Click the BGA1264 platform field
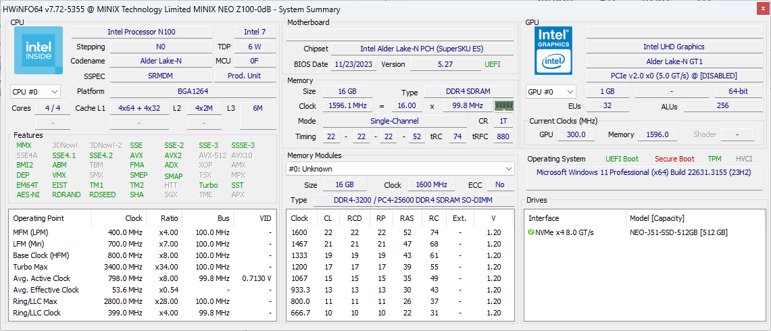This screenshot has height=331, width=771. (x=193, y=91)
